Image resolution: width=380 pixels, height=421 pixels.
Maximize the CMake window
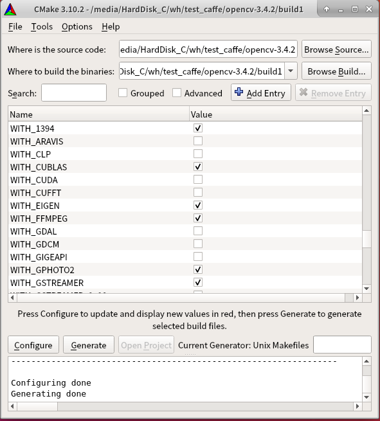coord(355,9)
